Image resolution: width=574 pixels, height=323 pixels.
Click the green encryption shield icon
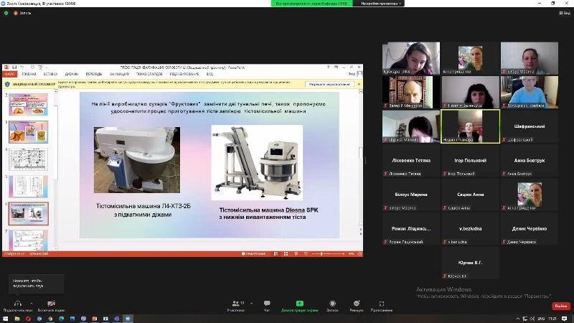click(6, 13)
